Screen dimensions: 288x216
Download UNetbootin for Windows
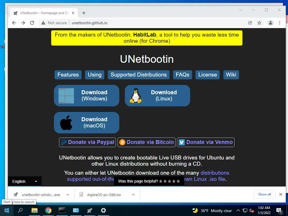(x=87, y=96)
